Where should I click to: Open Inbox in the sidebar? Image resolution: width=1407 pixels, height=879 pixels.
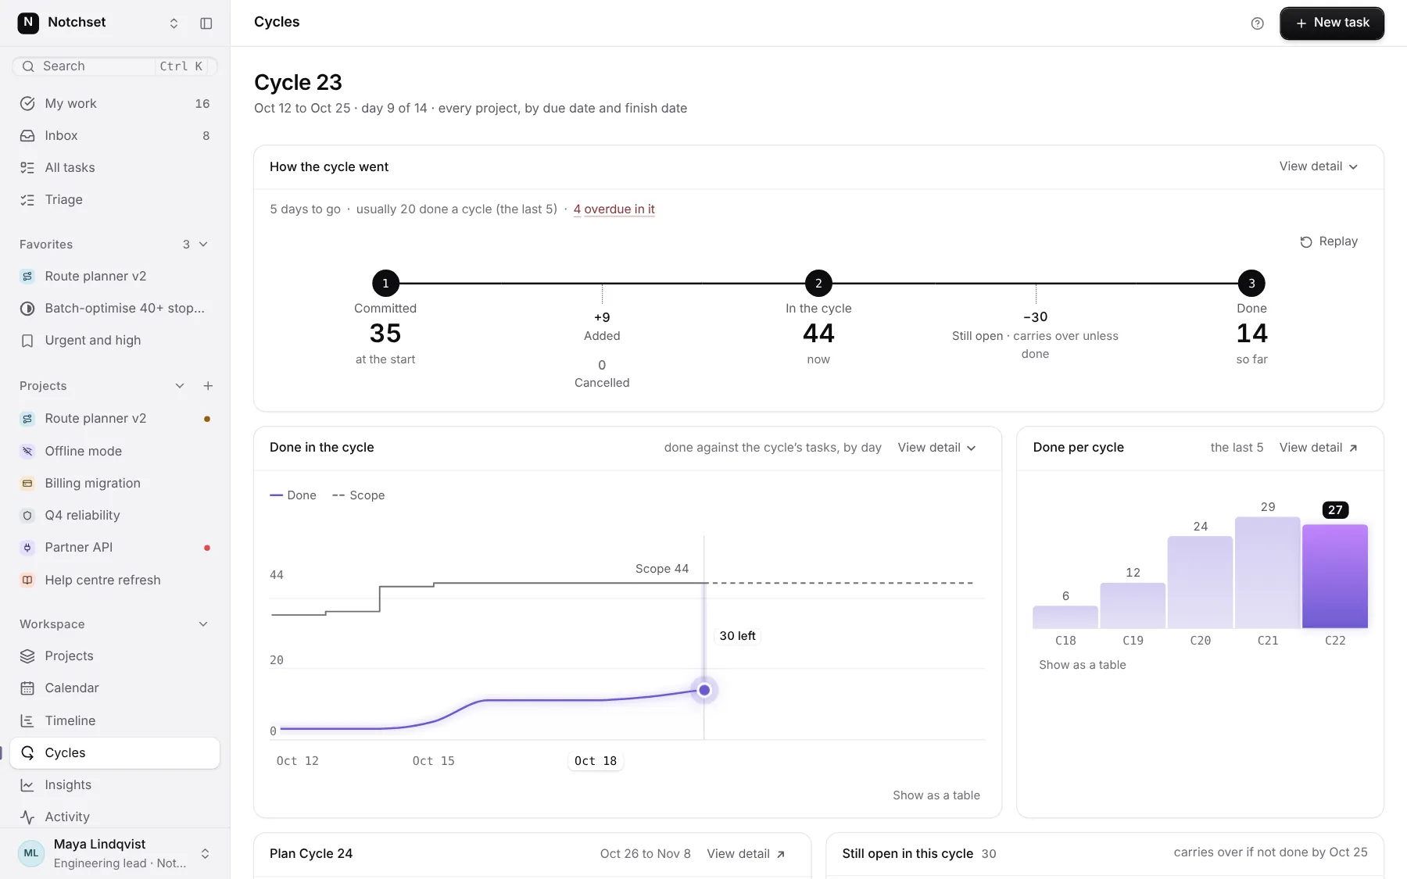coord(115,135)
